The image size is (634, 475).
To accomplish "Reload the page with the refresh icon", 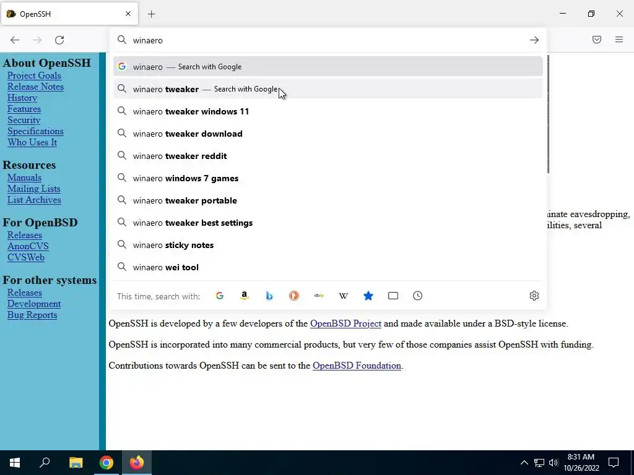I will point(59,40).
